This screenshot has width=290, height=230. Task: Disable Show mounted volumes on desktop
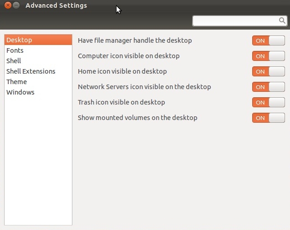tap(268, 118)
